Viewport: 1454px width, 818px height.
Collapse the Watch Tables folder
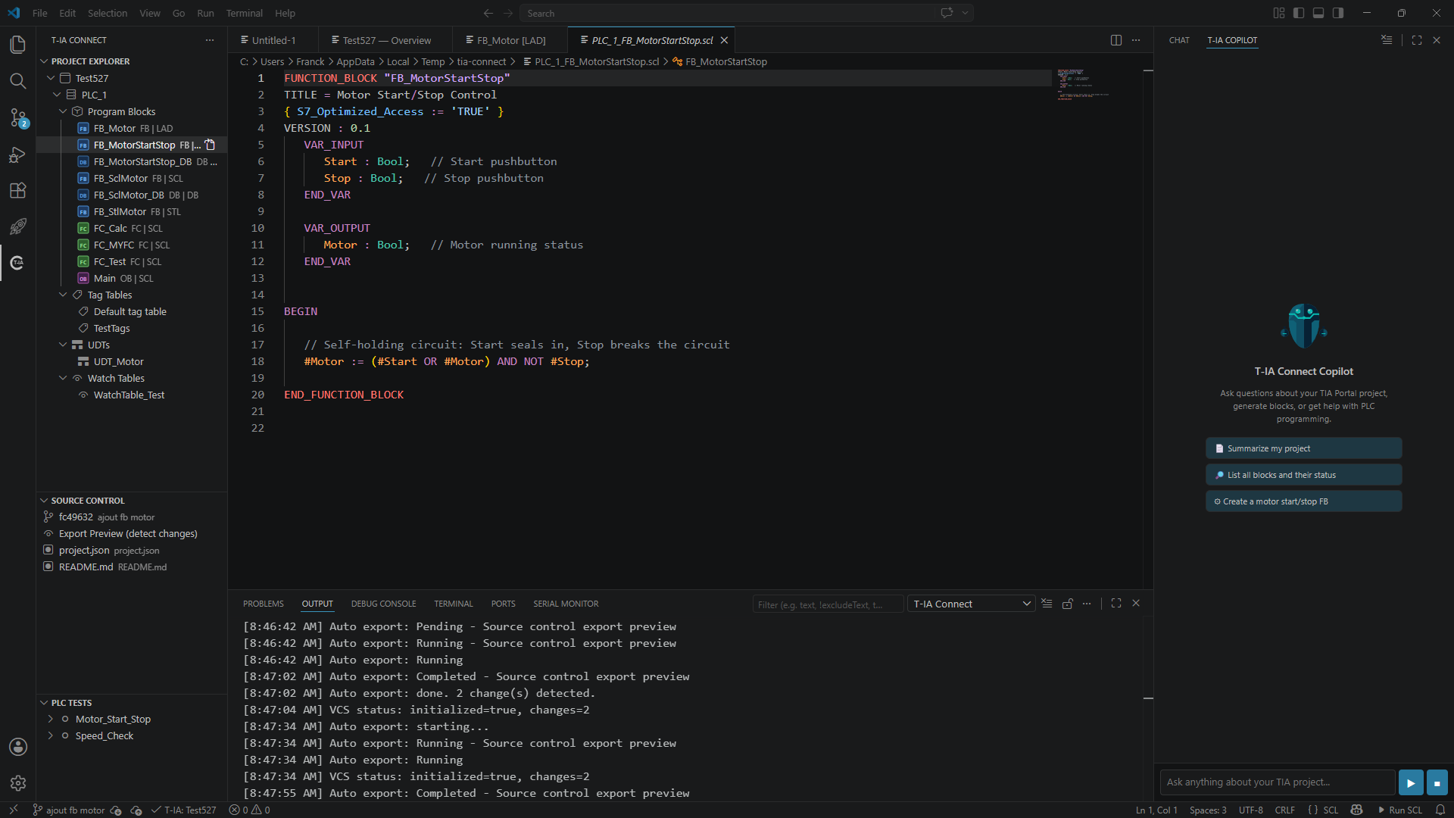pos(63,378)
